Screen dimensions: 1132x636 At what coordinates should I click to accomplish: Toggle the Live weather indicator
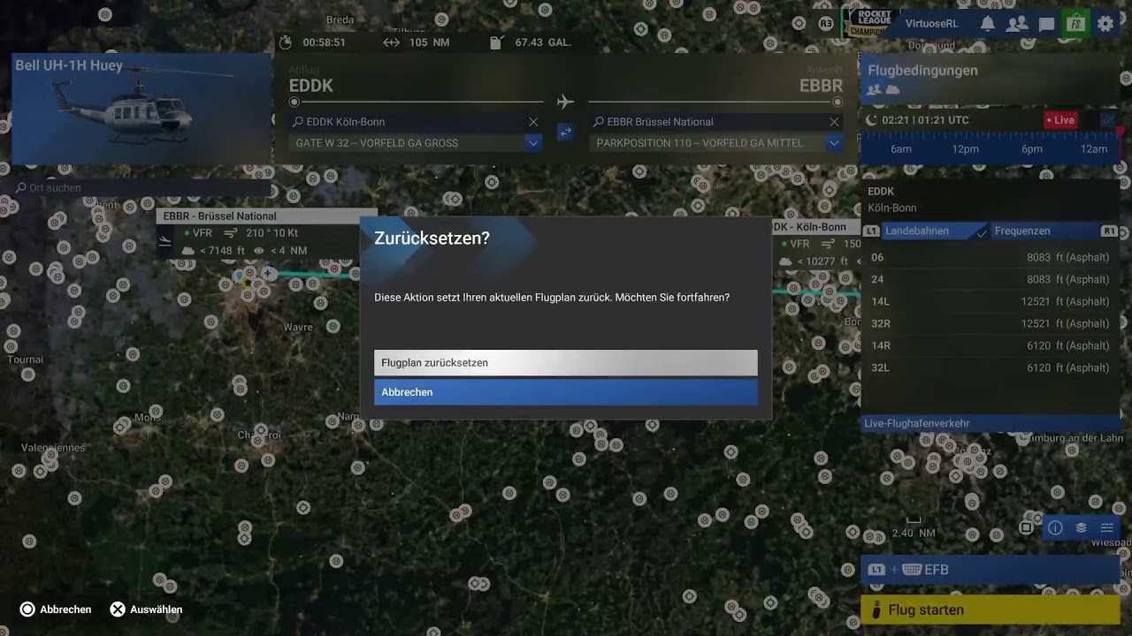tap(1060, 120)
